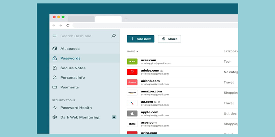
Task: Click the Add new button
Action: 141,39
